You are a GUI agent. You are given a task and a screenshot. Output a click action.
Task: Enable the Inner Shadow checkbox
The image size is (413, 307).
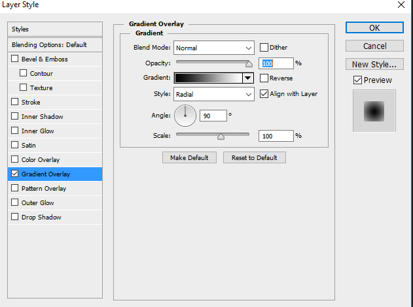15,116
